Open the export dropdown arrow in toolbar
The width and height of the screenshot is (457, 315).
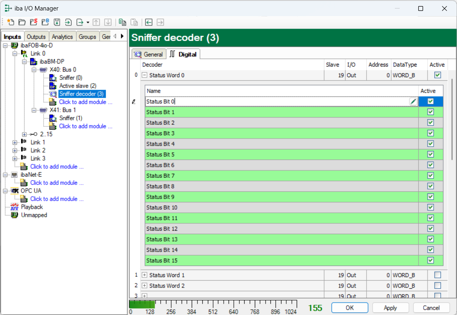click(x=88, y=22)
